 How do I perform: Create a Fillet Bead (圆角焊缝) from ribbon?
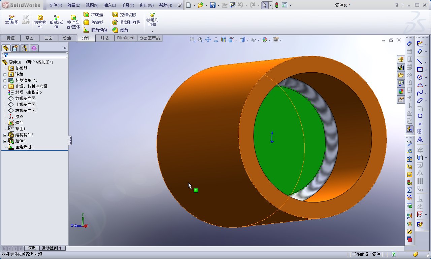click(95, 30)
